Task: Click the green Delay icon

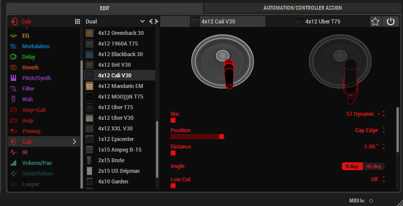Action: pyautogui.click(x=13, y=57)
